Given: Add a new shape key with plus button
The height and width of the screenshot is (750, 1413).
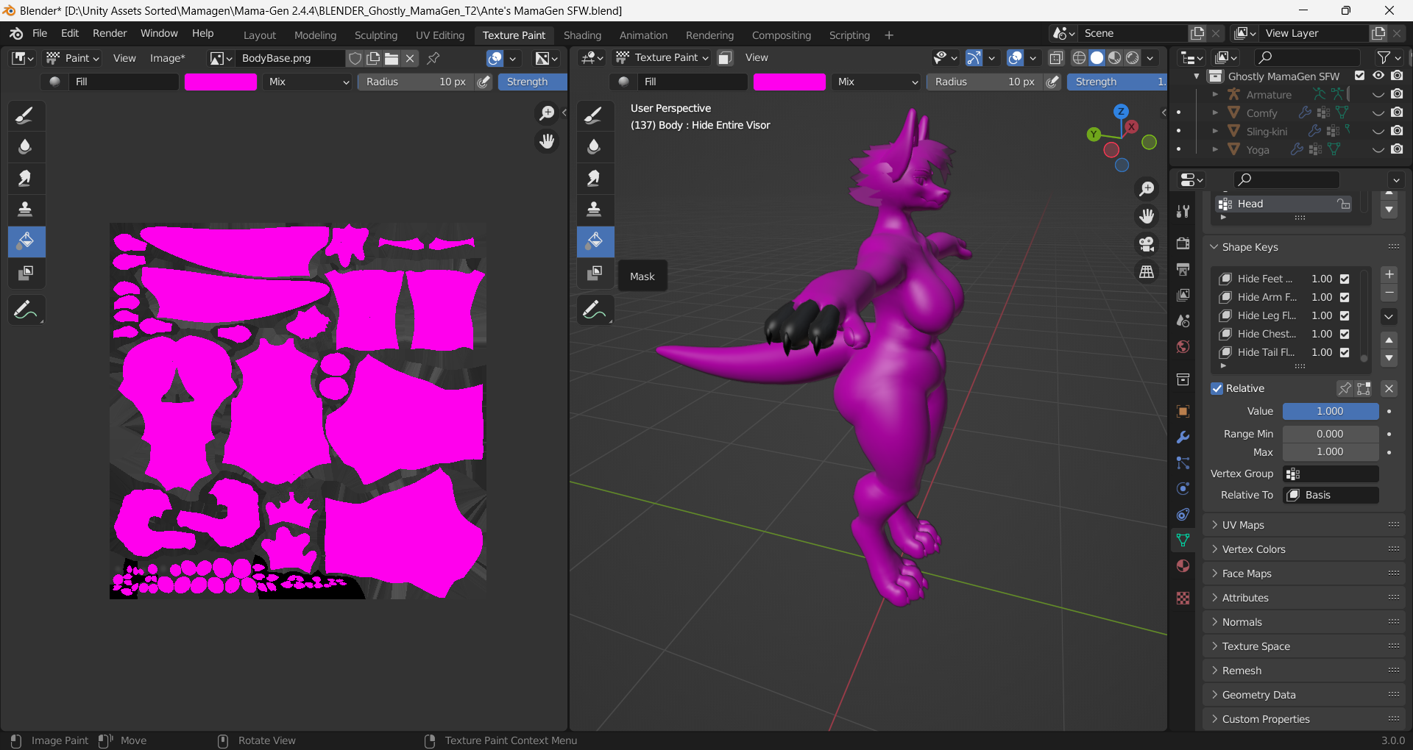Looking at the screenshot, I should pos(1389,274).
